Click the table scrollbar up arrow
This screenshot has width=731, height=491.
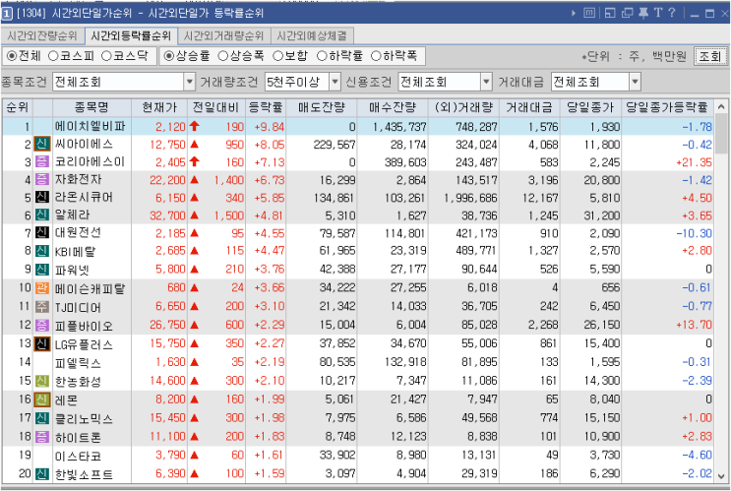point(721,107)
